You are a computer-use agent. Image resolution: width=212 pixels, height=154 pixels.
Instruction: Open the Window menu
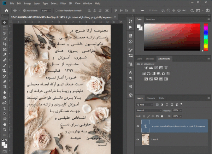88,4
